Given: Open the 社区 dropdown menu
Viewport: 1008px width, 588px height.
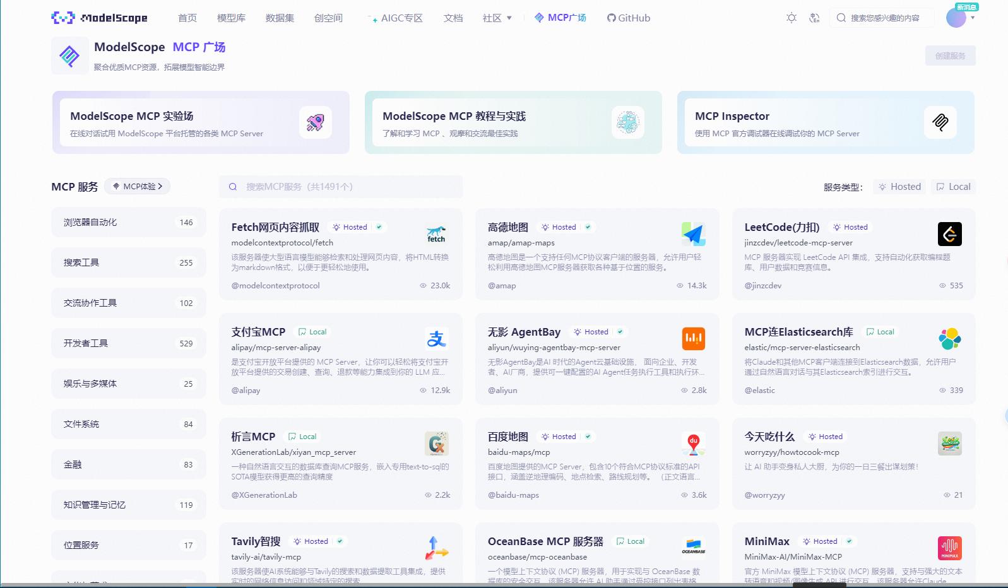Looking at the screenshot, I should (497, 18).
